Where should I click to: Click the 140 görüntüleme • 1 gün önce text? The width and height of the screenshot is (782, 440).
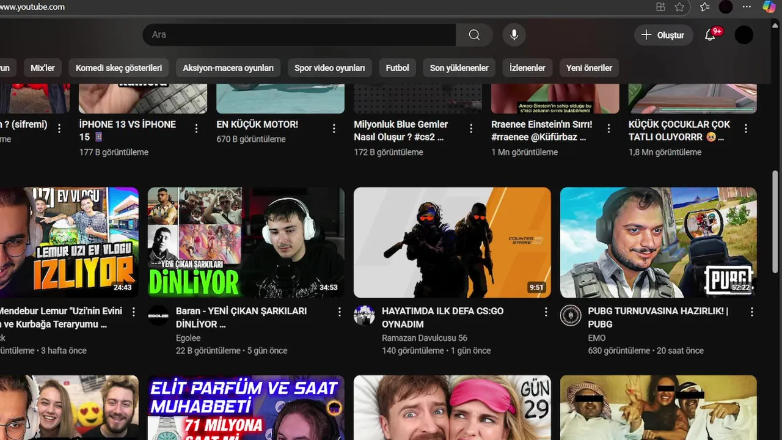pyautogui.click(x=436, y=351)
